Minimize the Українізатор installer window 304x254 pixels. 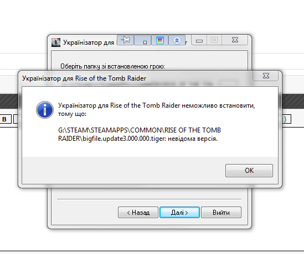point(199,40)
